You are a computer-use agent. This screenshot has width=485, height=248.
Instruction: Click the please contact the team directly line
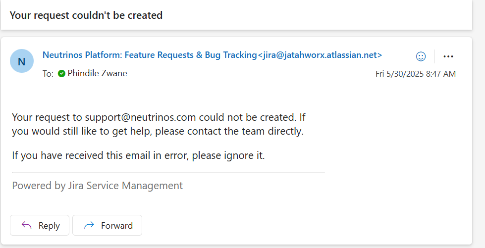(x=229, y=131)
